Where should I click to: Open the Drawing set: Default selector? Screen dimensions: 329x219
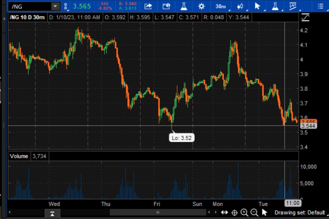click(x=300, y=213)
